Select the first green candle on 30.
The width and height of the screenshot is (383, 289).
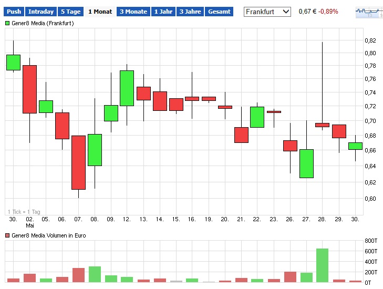(x=13, y=63)
